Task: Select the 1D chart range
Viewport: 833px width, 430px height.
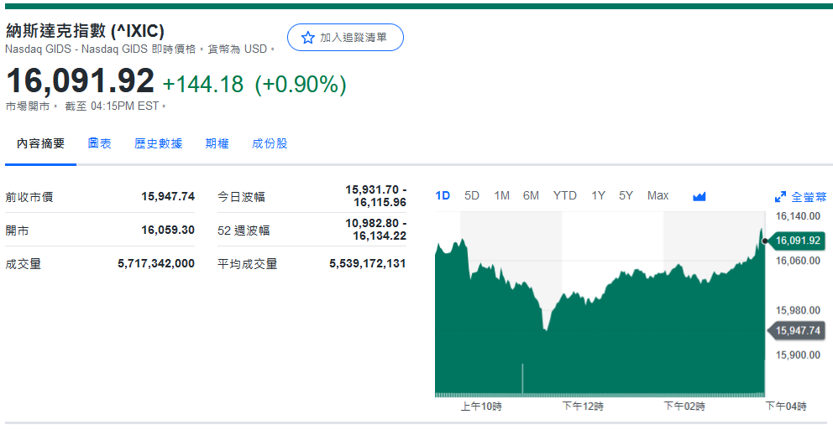Action: click(443, 195)
